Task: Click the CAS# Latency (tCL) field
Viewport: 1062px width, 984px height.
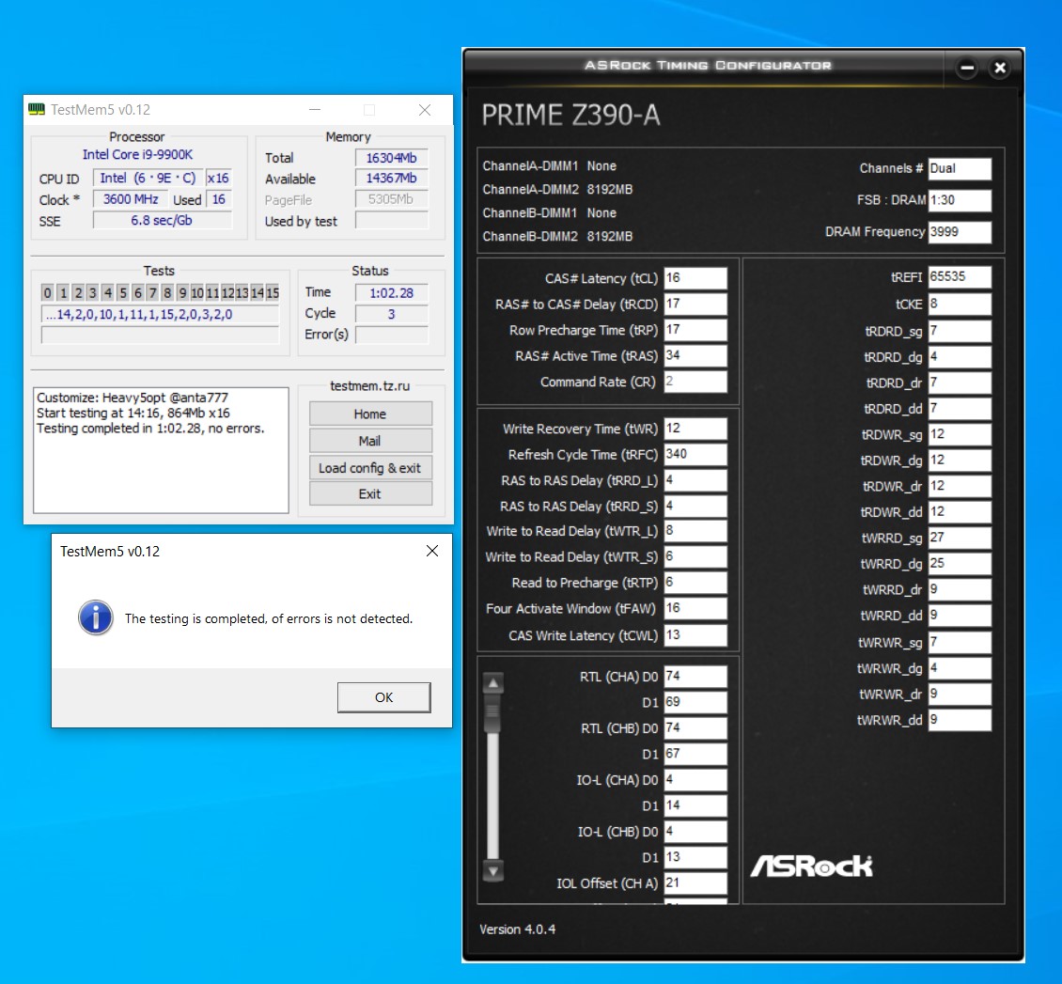Action: tap(695, 278)
